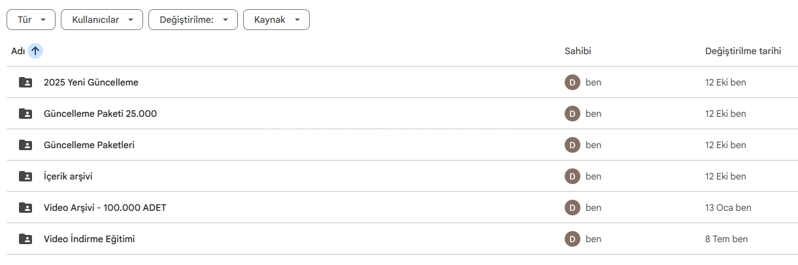Click the shared folder icon for 2025 Yeni Güncelleme
798x265 pixels.
[x=25, y=82]
